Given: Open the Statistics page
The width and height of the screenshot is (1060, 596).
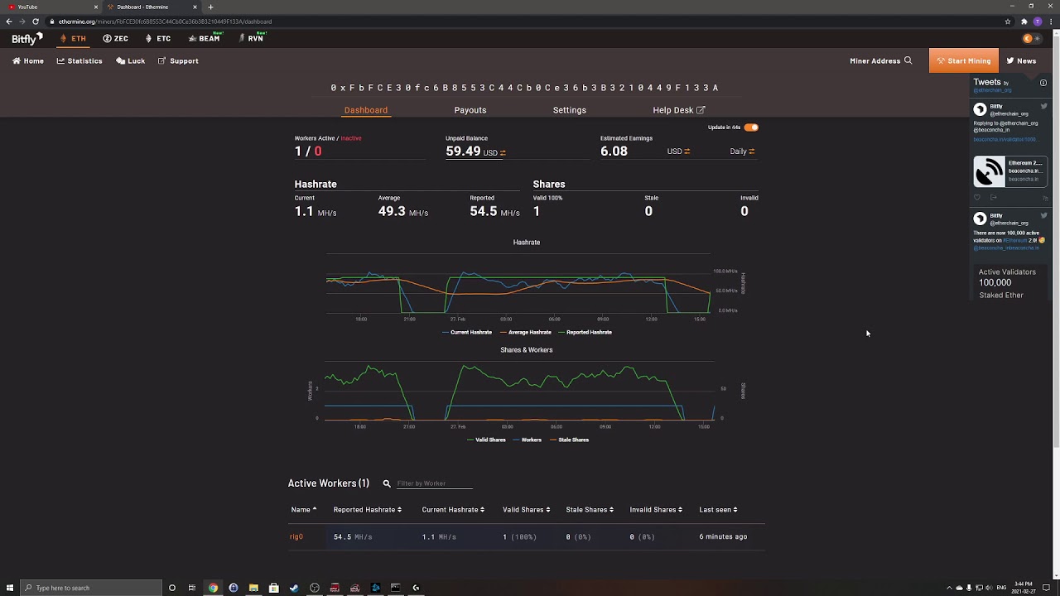Looking at the screenshot, I should coord(79,60).
